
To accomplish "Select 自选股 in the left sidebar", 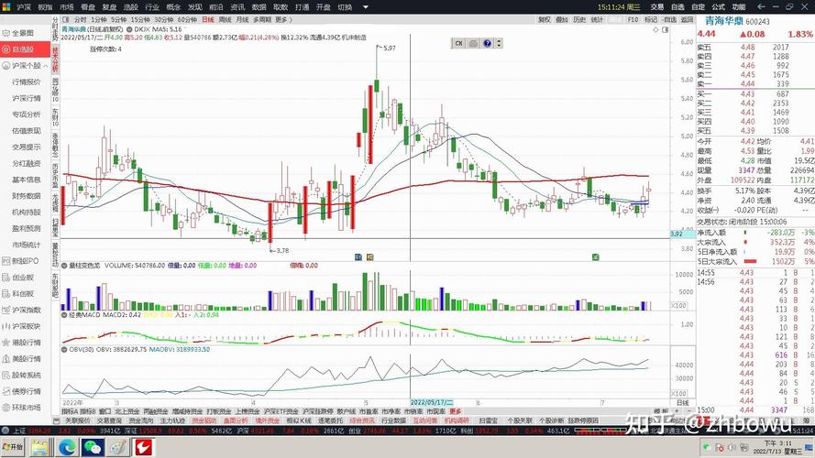I will (x=21, y=49).
